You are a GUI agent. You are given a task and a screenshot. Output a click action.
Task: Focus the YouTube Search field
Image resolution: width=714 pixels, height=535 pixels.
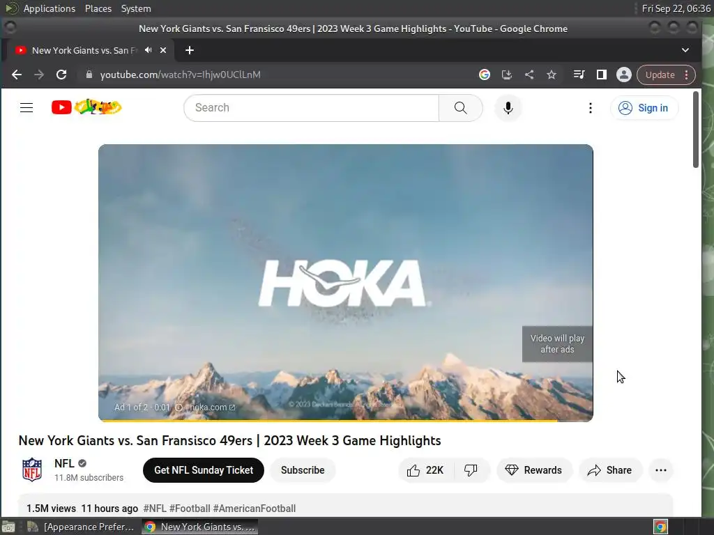(x=312, y=108)
